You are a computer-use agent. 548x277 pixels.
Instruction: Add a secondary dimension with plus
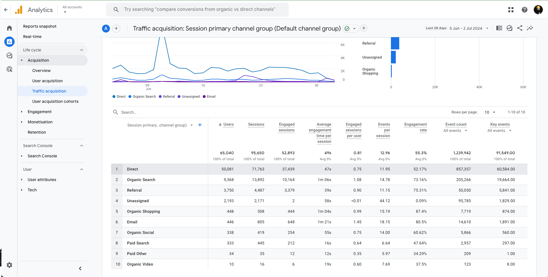200,125
